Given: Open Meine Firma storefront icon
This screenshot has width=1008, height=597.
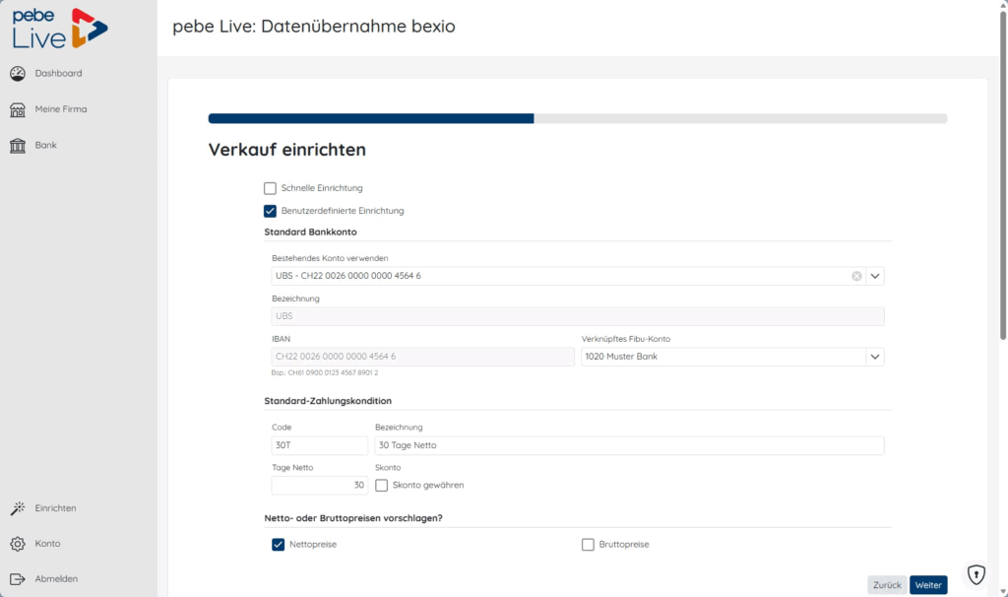Looking at the screenshot, I should 18,109.
